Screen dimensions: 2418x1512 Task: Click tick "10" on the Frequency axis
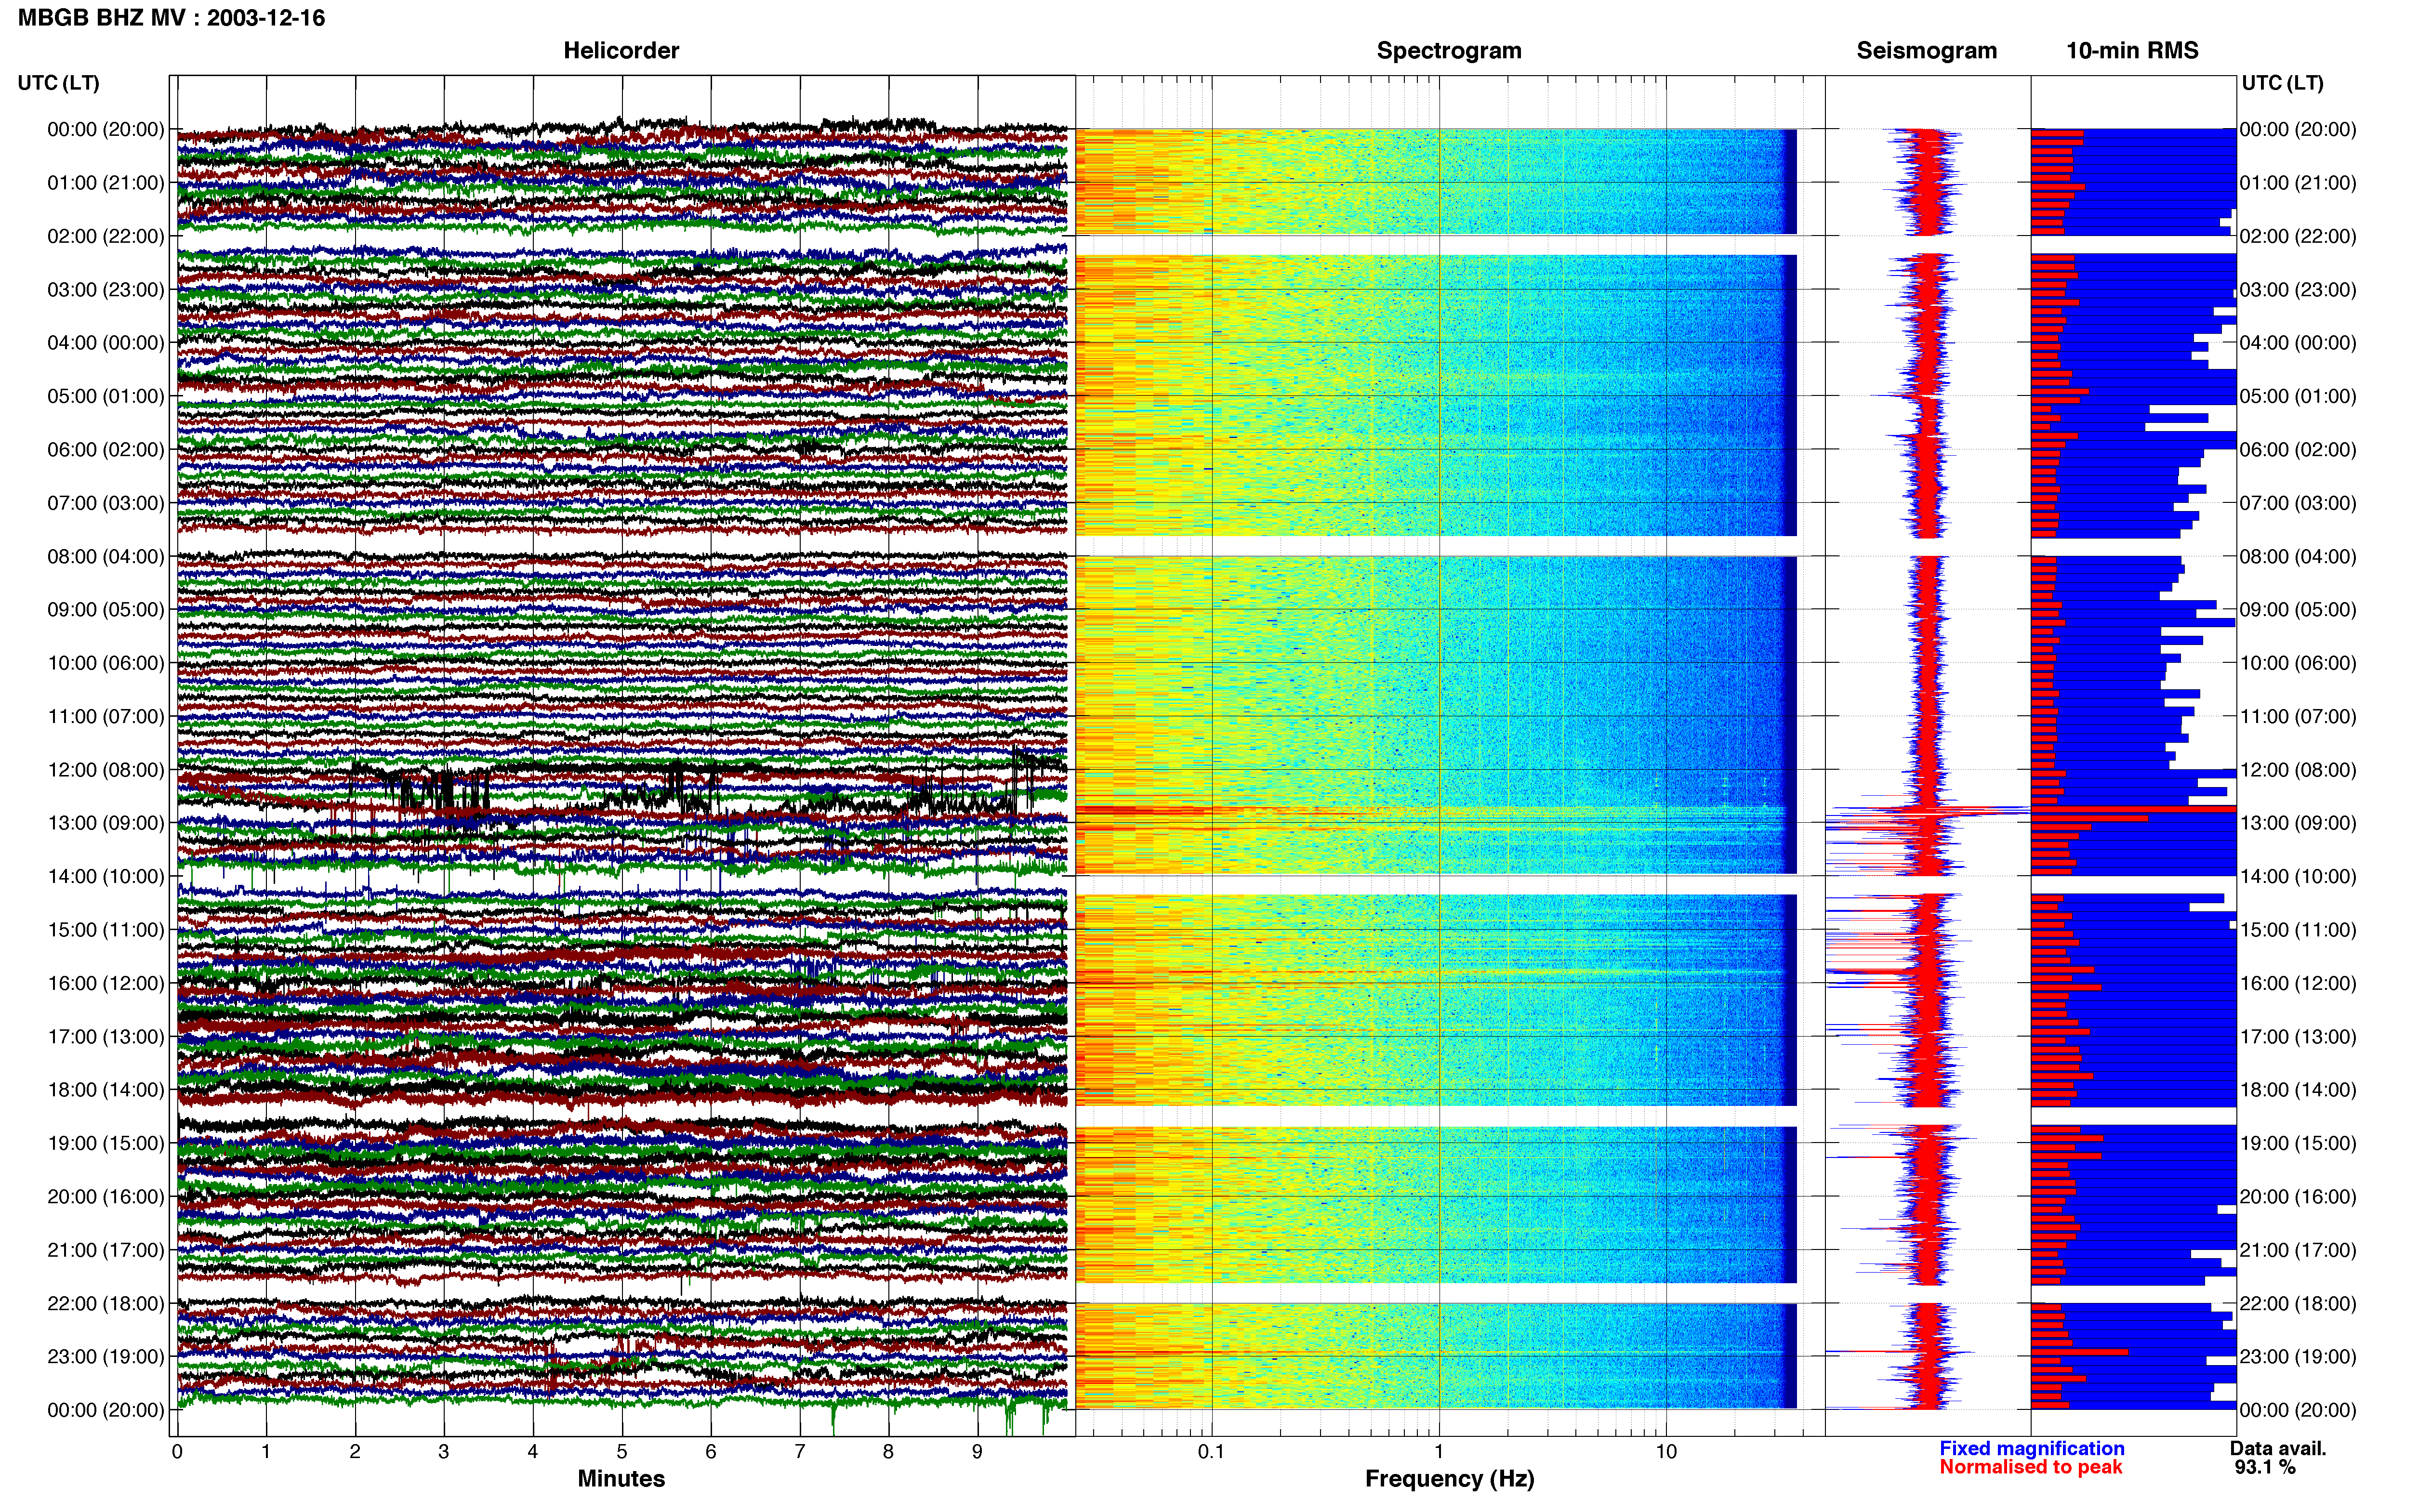(1666, 1452)
